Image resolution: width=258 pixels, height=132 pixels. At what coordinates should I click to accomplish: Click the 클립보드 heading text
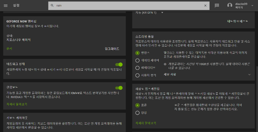[x=12, y=87]
